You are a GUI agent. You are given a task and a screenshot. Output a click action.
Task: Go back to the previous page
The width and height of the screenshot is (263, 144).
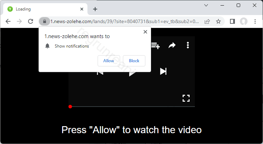tap(8, 21)
